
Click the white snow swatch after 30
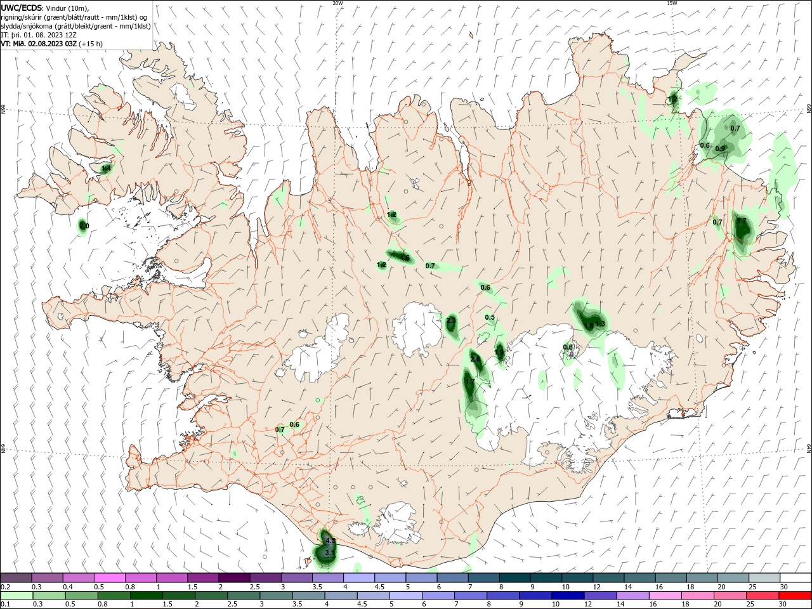click(x=794, y=577)
